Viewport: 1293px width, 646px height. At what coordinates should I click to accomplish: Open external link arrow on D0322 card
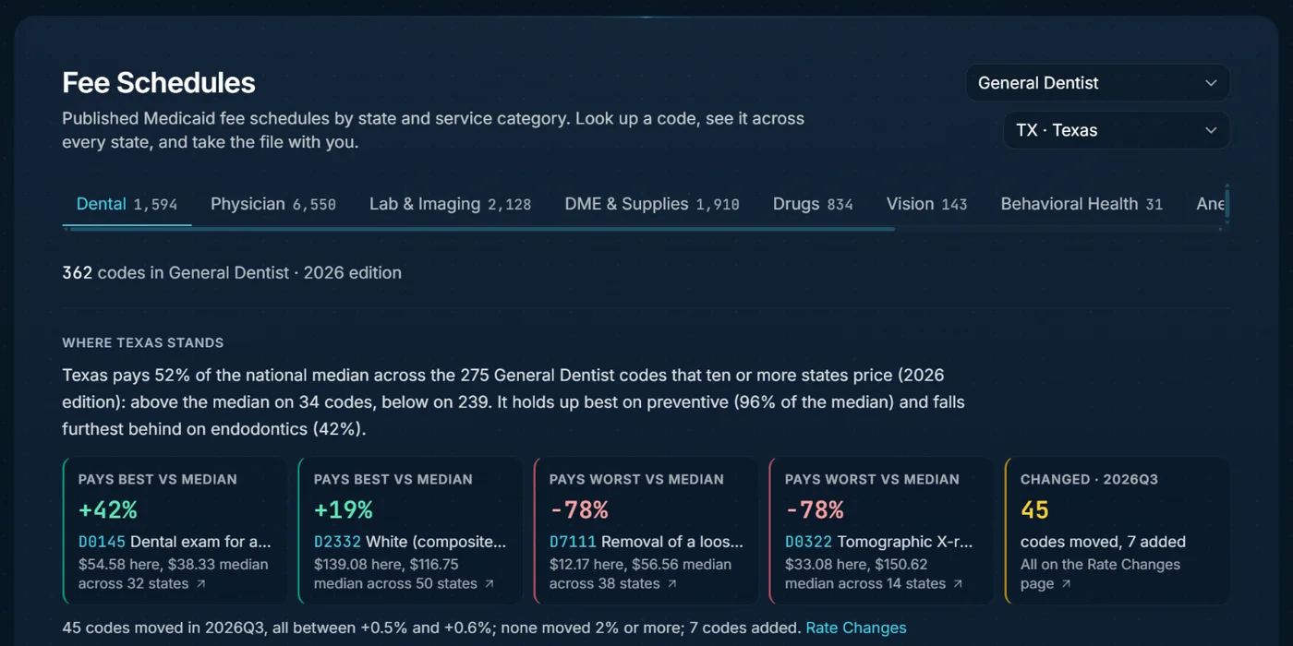coord(958,584)
